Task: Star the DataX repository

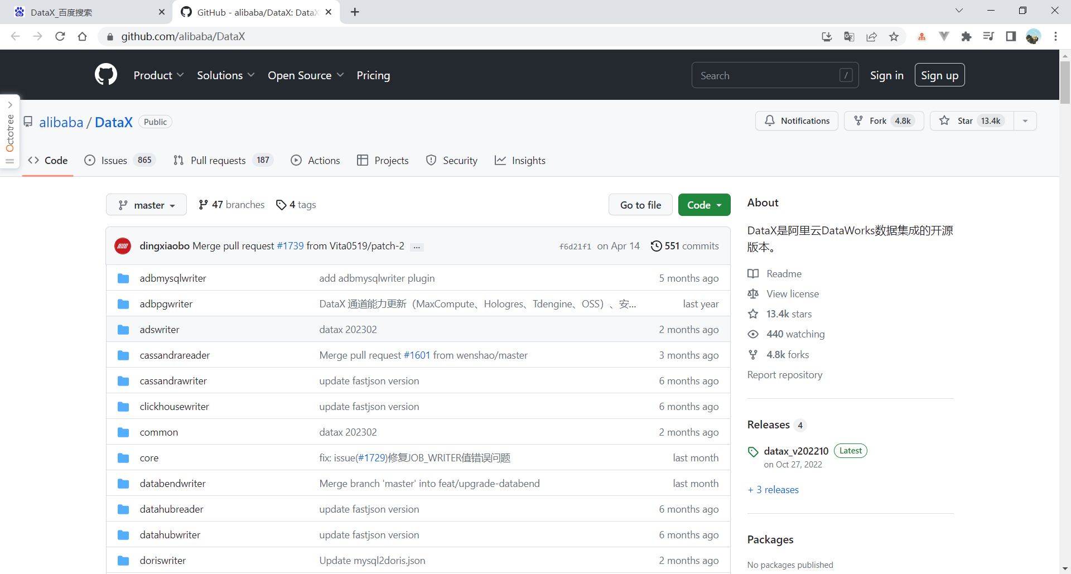Action: pos(972,121)
